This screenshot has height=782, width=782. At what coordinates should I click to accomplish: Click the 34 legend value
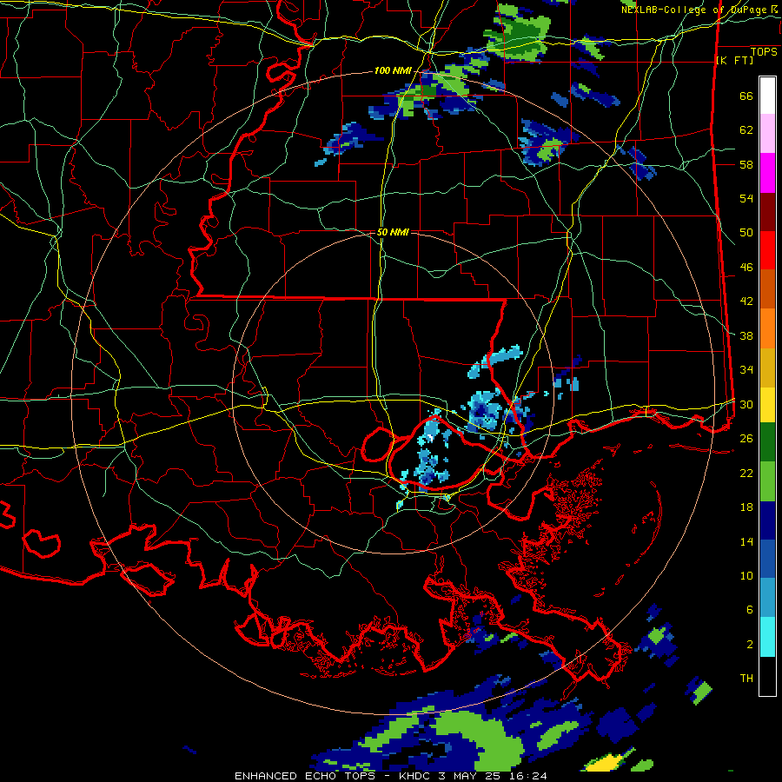tap(746, 370)
